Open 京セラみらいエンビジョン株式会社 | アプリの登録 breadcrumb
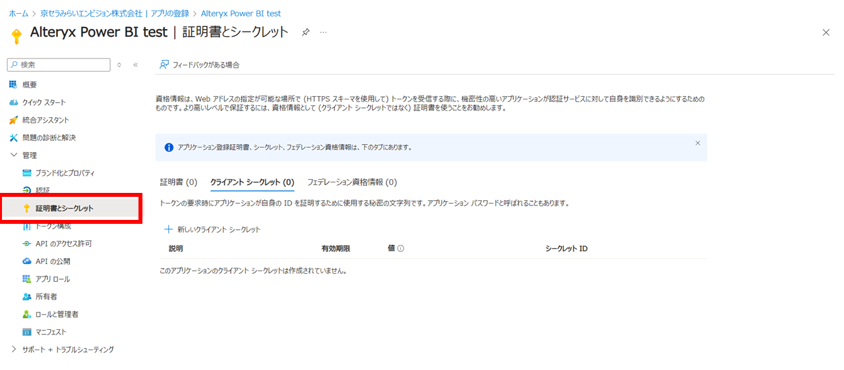Viewport: 844px width, 370px height. click(x=114, y=13)
